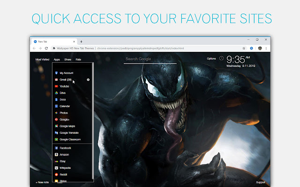
Task: Click the Google Classroom icon
Action: click(56, 139)
